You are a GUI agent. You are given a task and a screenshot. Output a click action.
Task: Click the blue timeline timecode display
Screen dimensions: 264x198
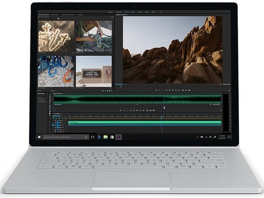(57, 116)
